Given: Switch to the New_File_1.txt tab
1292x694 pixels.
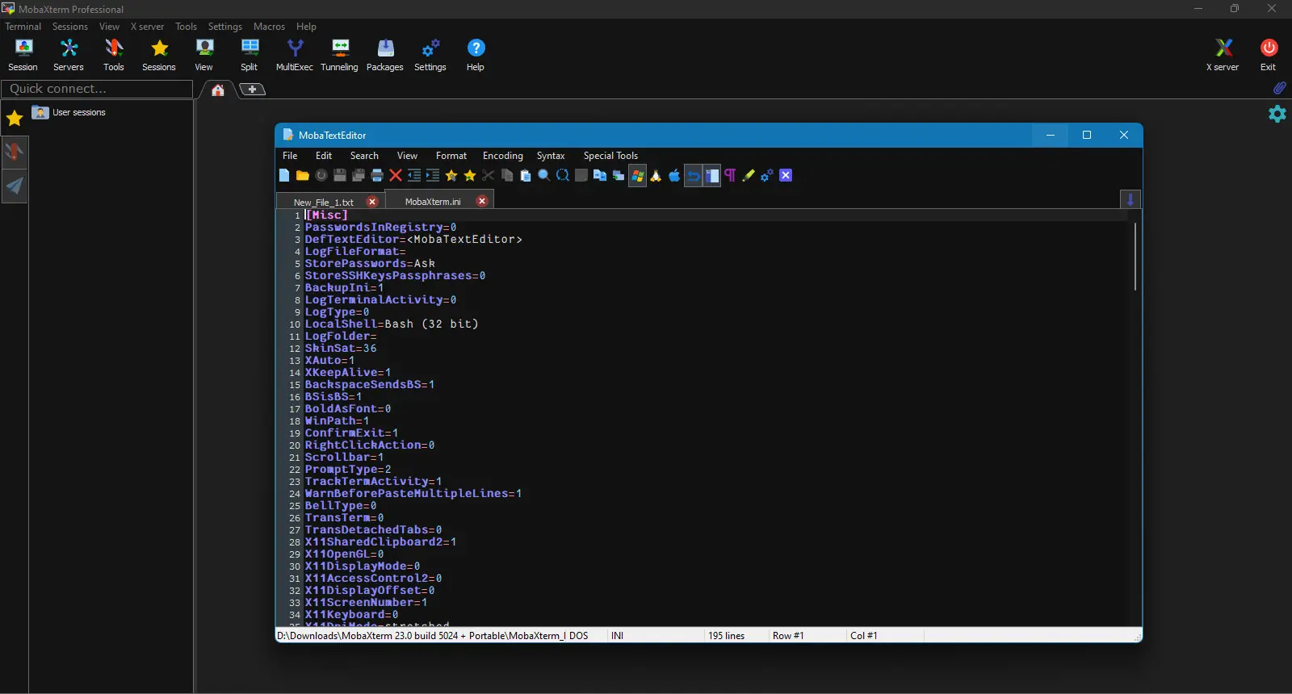Looking at the screenshot, I should point(324,202).
